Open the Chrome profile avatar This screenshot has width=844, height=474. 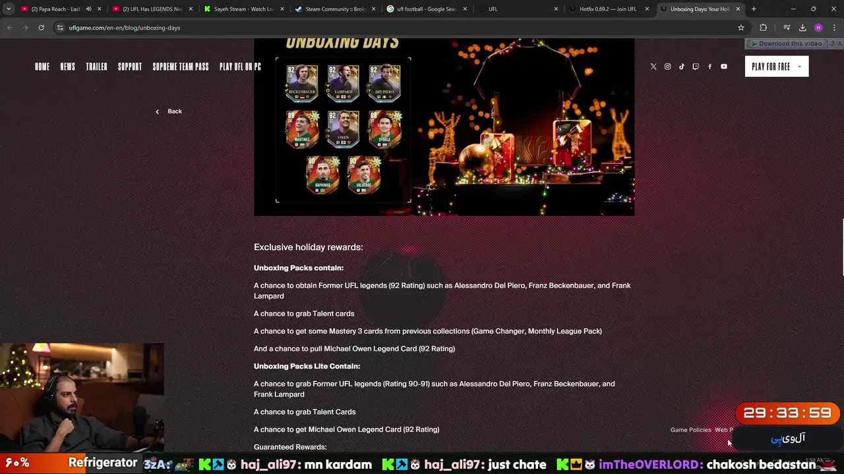(818, 28)
